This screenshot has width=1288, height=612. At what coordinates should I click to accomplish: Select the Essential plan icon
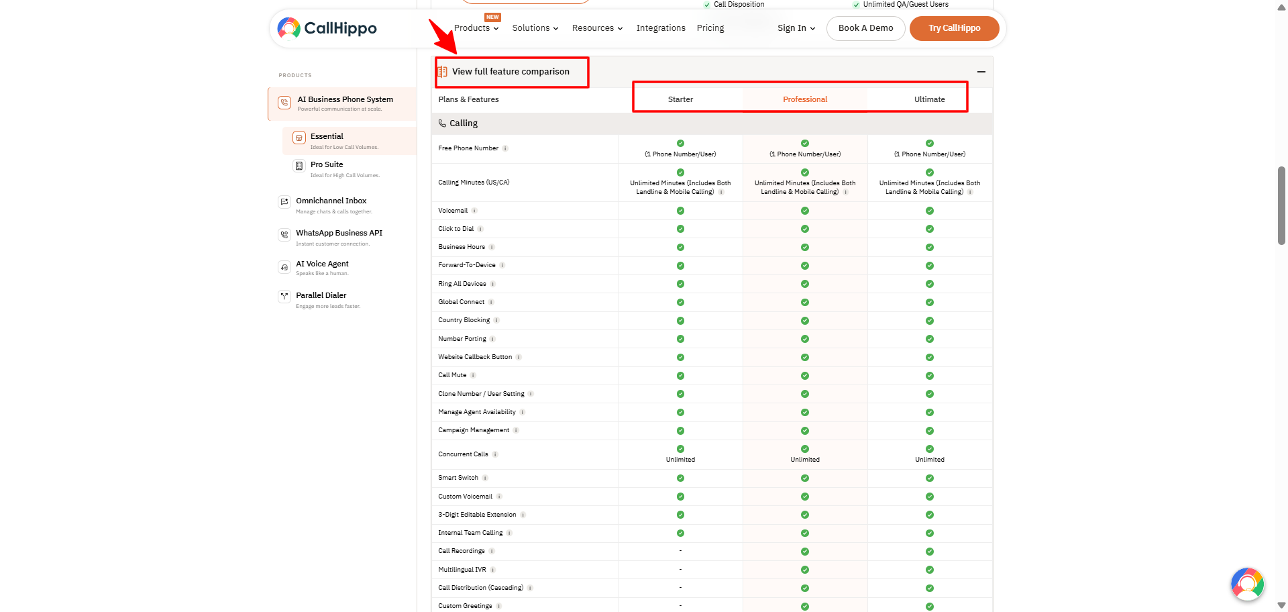pyautogui.click(x=299, y=138)
